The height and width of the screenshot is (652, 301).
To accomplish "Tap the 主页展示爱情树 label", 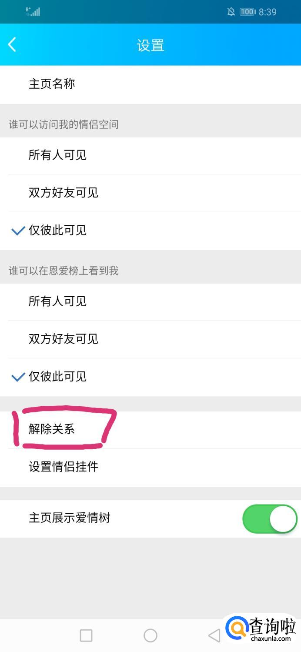I will pos(69,518).
